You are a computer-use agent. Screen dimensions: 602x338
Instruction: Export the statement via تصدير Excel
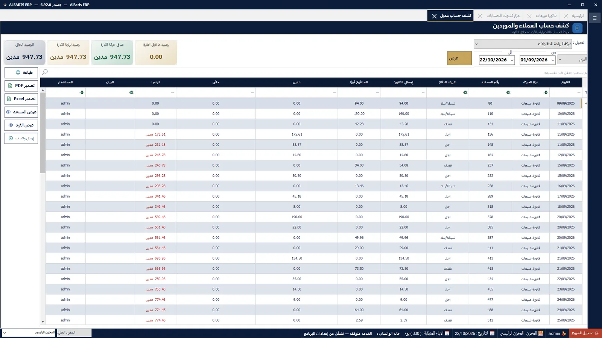pos(21,99)
